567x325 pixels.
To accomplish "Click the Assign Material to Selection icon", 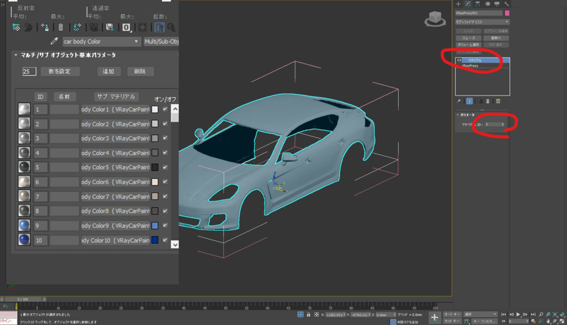I will click(45, 27).
